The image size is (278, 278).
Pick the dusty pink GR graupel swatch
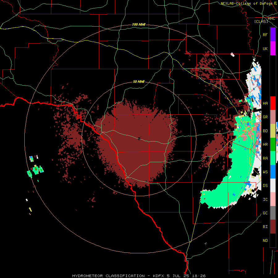click(x=273, y=117)
